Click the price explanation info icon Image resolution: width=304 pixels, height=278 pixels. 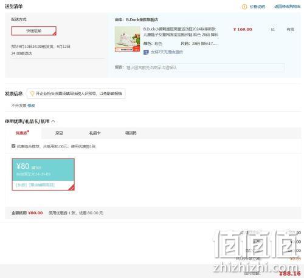244,7
